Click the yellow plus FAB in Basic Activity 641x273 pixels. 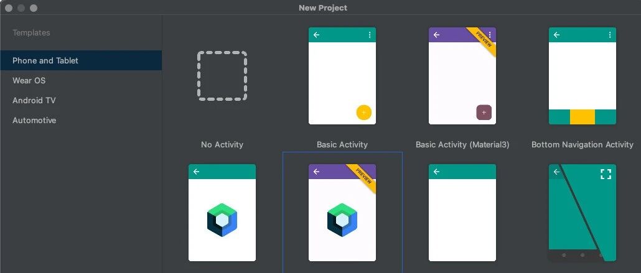[x=364, y=113]
